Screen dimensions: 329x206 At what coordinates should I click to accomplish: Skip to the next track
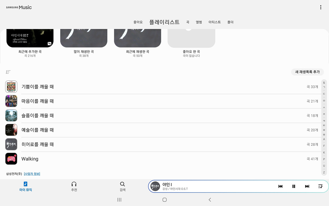pos(307,186)
